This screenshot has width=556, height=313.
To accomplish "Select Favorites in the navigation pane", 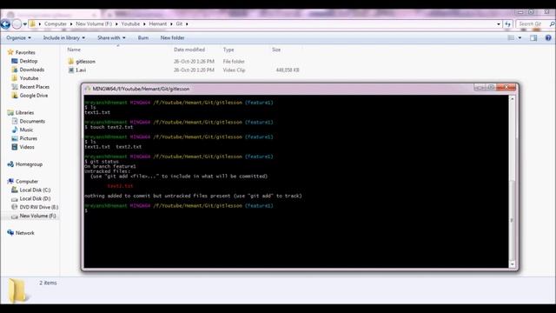I will (21, 52).
